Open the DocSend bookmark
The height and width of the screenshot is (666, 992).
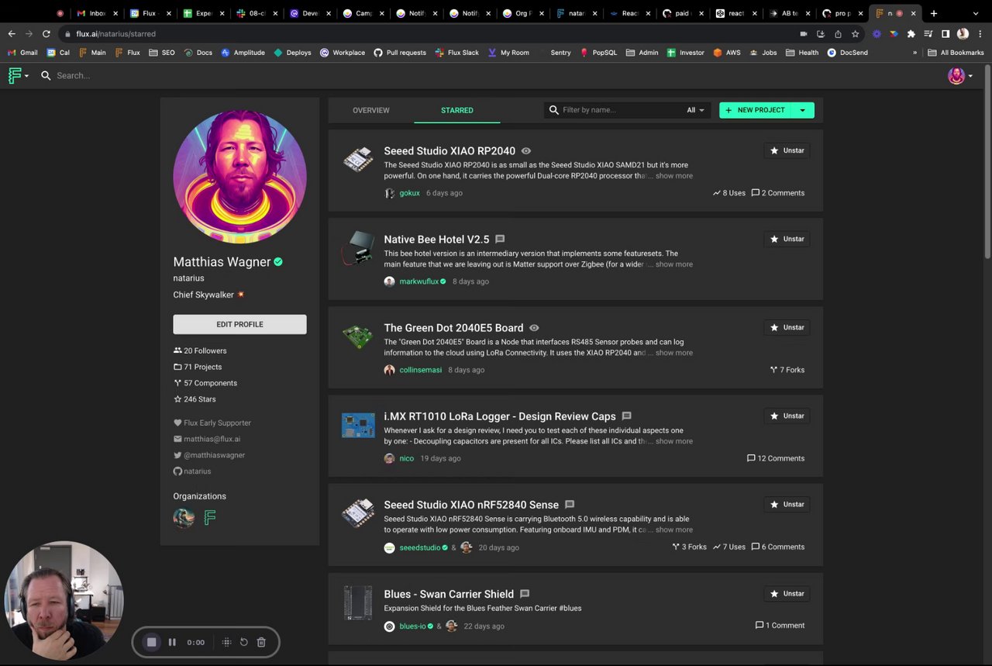[847, 53]
